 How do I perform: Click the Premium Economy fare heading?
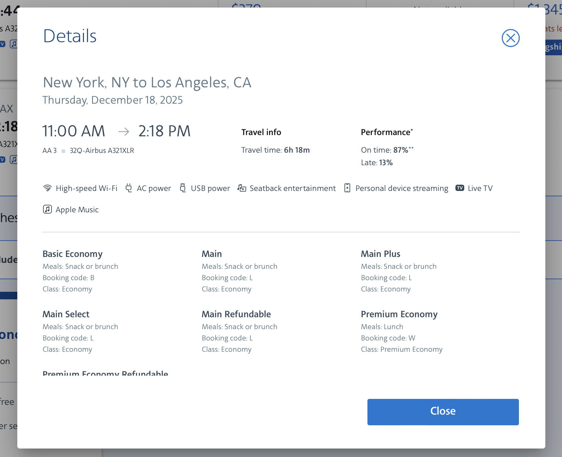point(399,314)
